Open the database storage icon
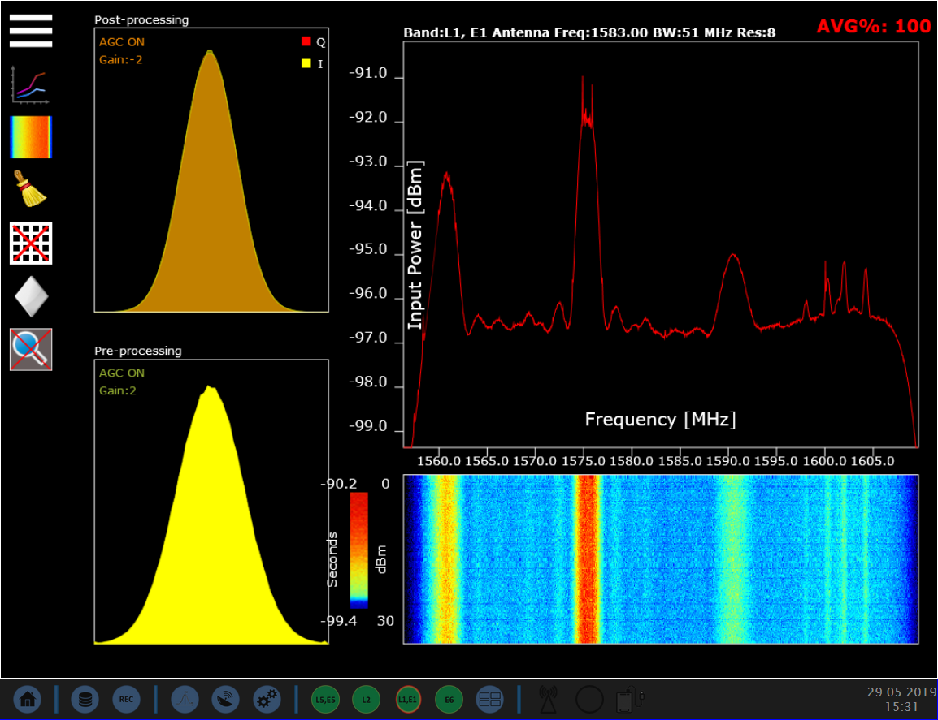 85,699
